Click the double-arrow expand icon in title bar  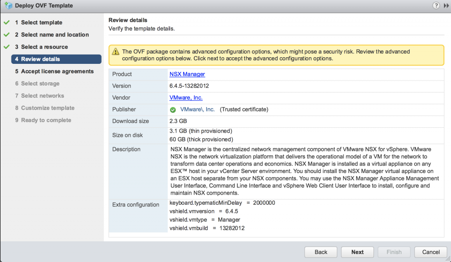(446, 6)
